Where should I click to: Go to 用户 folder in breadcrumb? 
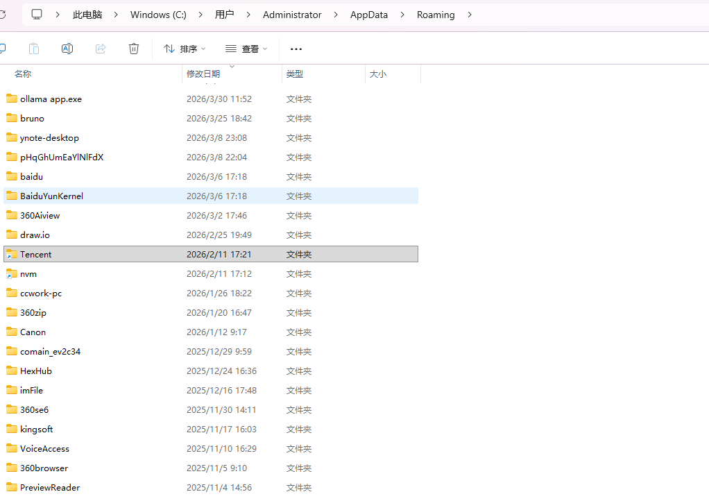[x=224, y=15]
